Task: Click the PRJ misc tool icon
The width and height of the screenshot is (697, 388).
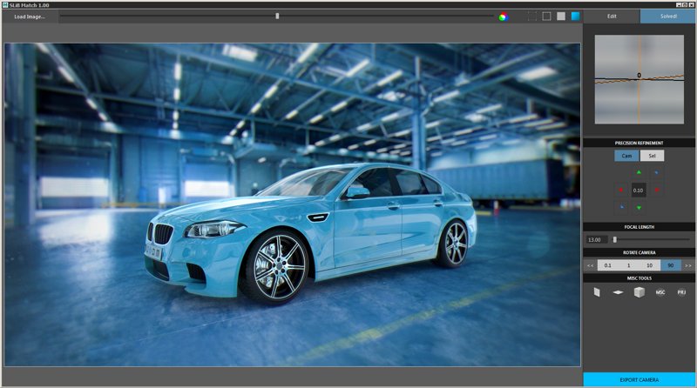Action: coord(681,292)
